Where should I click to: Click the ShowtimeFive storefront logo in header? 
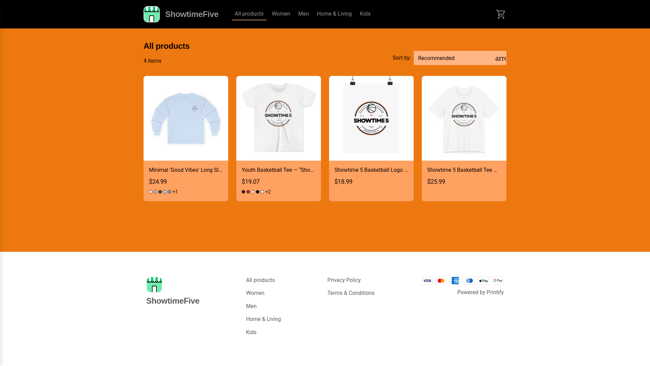point(152,14)
